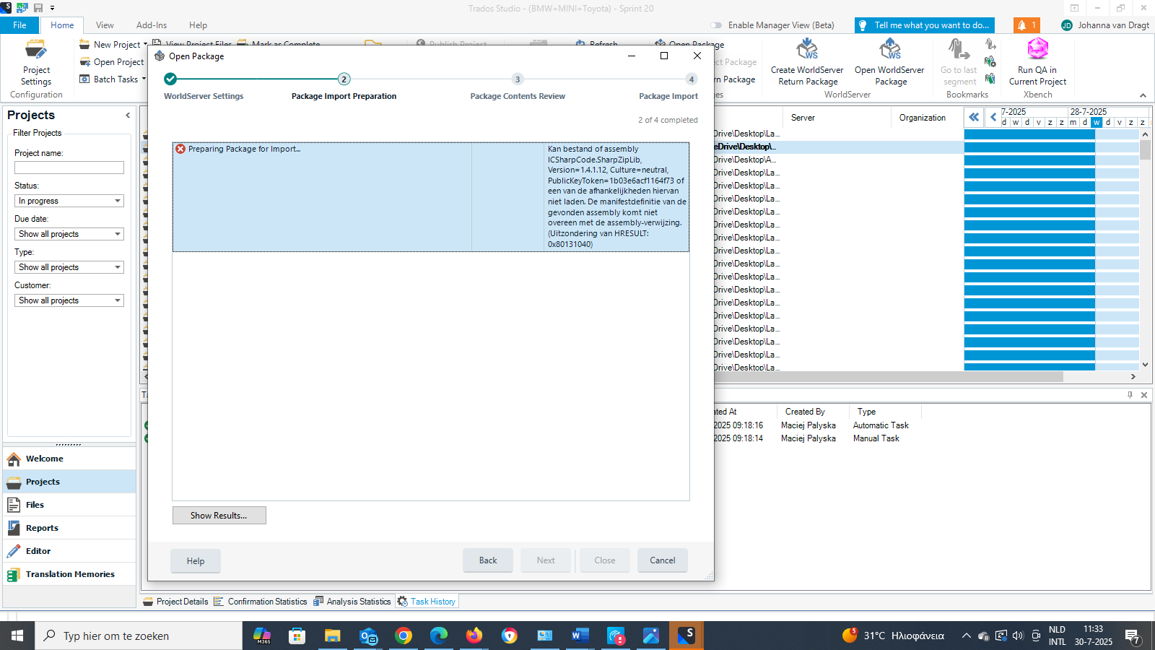Screen dimensions: 1155x650
Task: Open the Customer filter dropdown
Action: coord(69,300)
